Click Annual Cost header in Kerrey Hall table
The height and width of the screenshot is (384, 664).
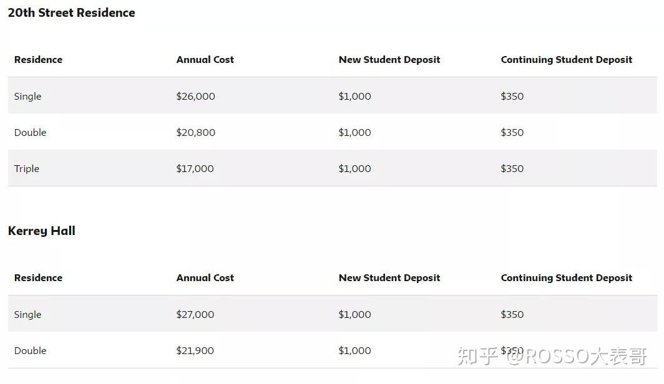point(205,278)
